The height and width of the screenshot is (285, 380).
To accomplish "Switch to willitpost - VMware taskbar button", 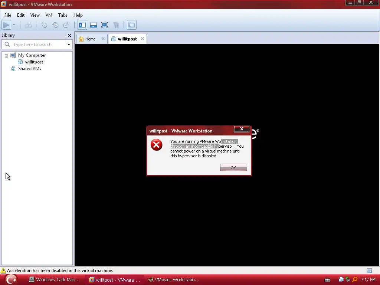I will pyautogui.click(x=115, y=280).
